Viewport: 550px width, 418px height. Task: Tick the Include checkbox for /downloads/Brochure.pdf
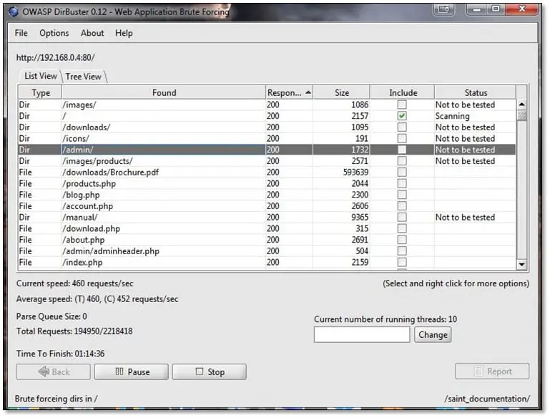point(402,172)
